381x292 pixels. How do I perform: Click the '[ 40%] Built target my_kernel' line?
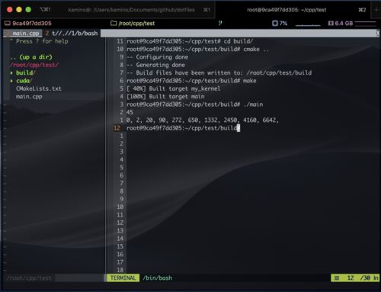click(x=173, y=88)
